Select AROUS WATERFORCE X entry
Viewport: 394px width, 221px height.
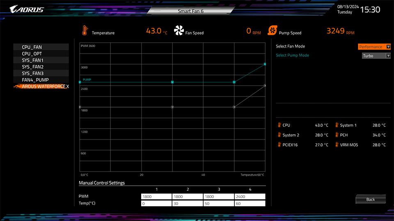41,86
